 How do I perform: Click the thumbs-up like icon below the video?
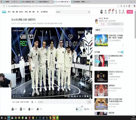(13, 109)
